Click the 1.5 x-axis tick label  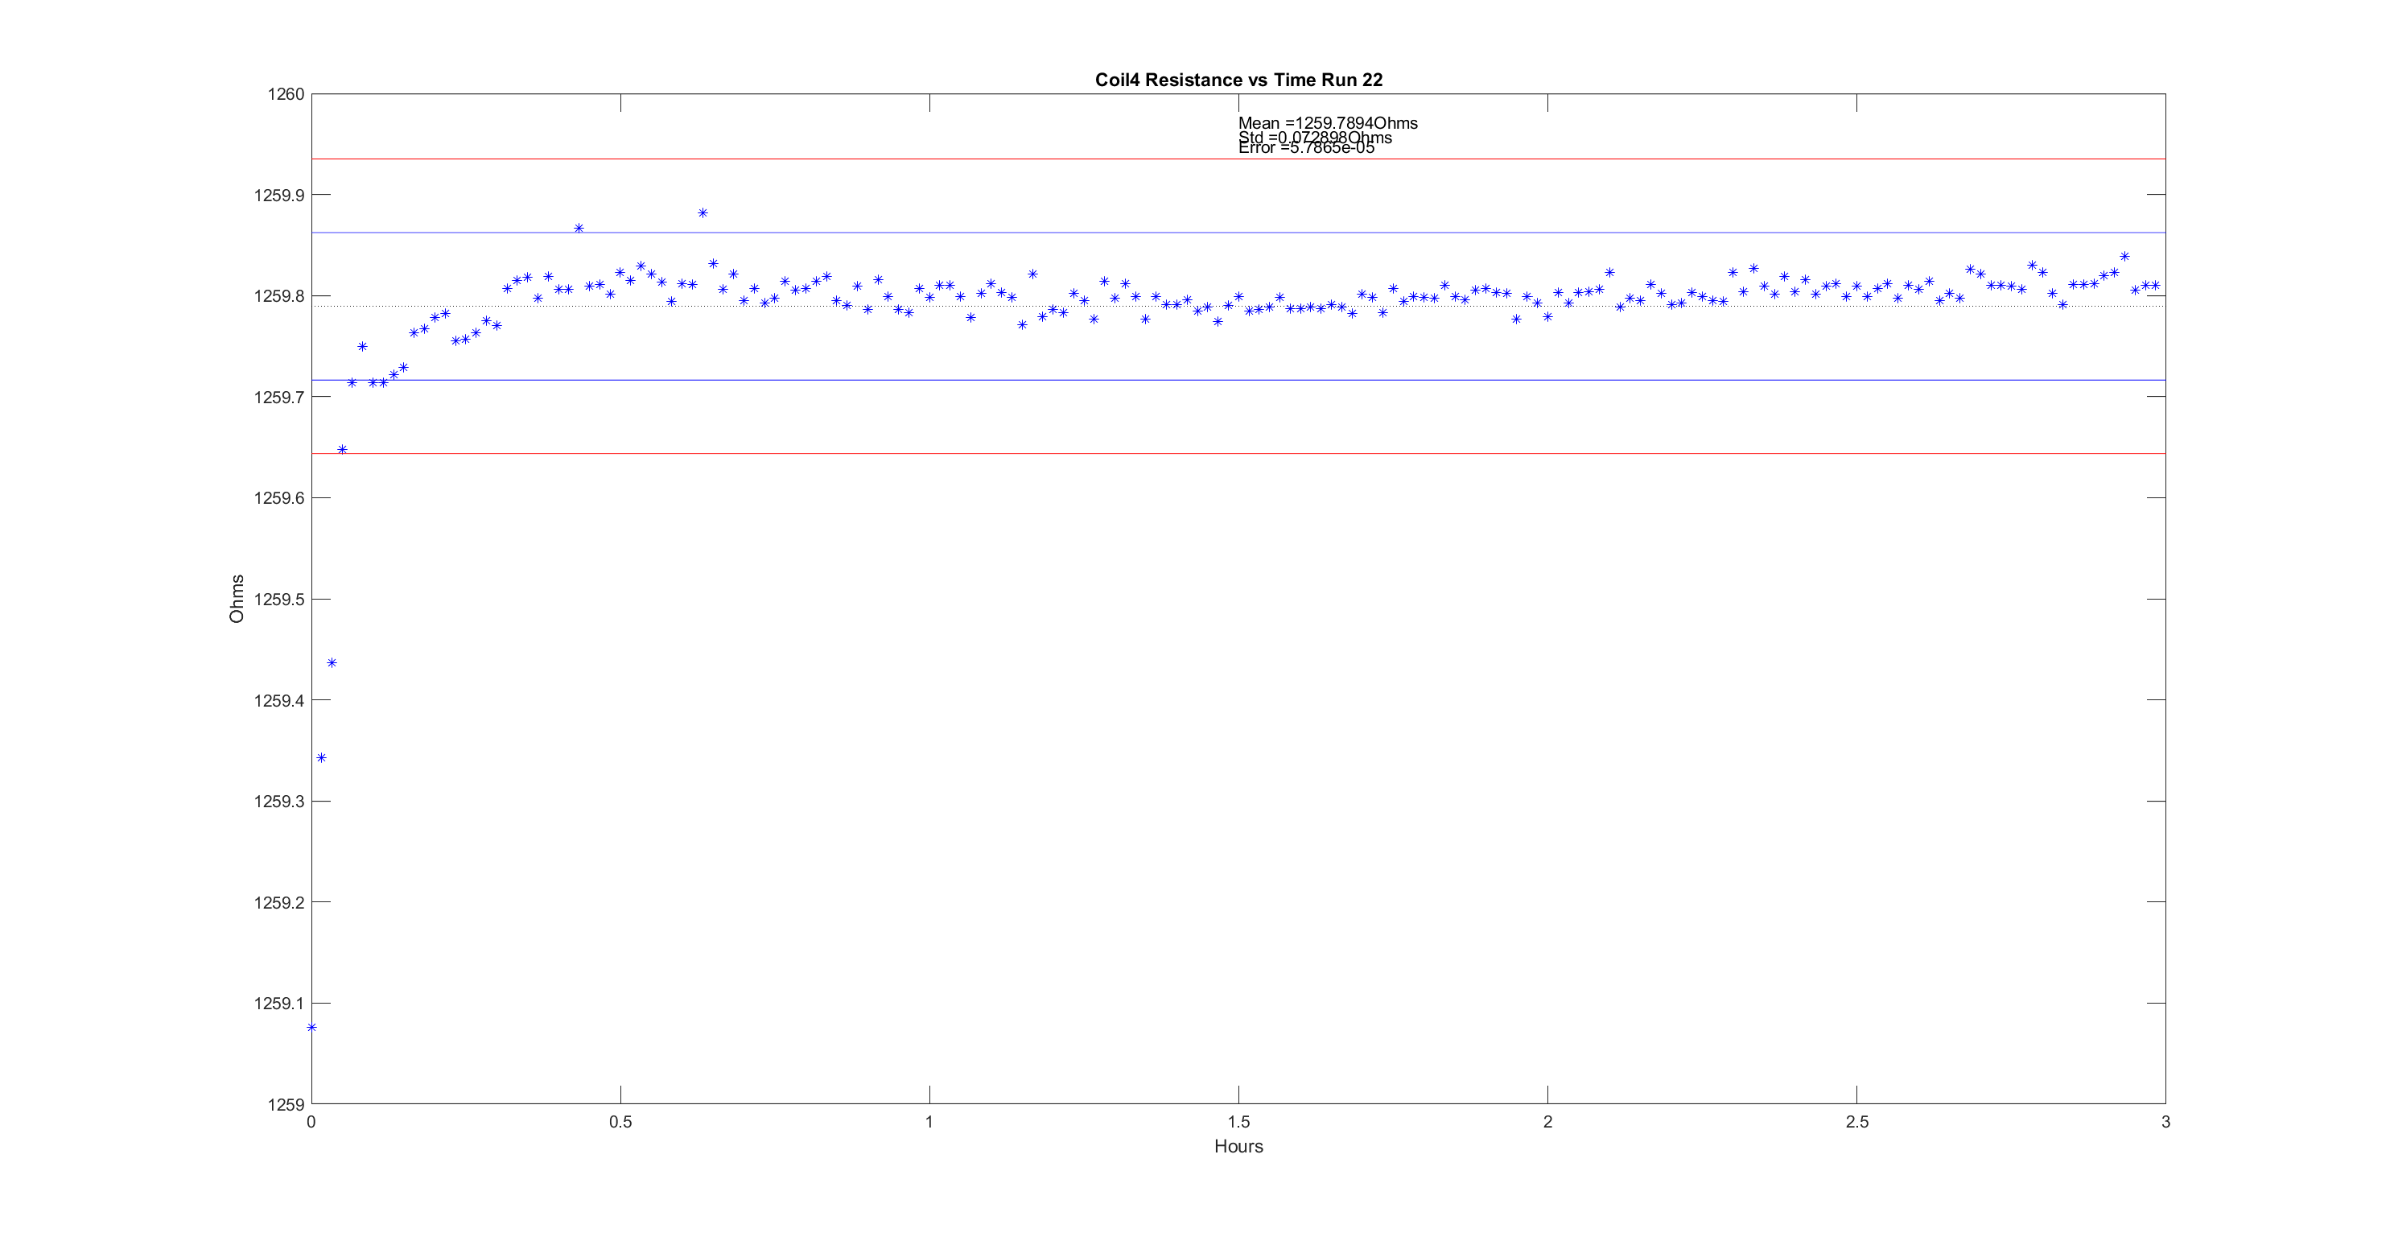(x=1238, y=1122)
